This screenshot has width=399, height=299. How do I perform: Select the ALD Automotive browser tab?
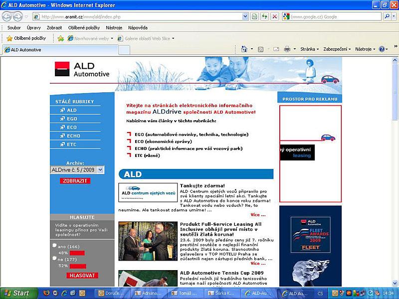(x=60, y=50)
